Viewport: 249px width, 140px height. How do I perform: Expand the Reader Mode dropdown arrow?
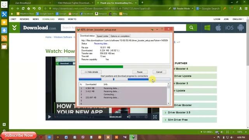193,9
